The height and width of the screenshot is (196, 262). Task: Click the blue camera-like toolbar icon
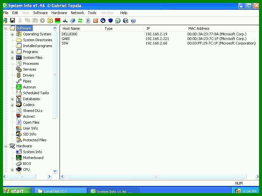(125, 21)
